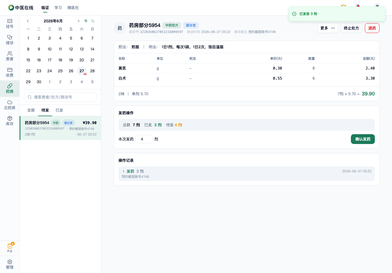This screenshot has height=273, width=392.
Task: Show the 待发 prescriptions list tab
Action: [45, 110]
